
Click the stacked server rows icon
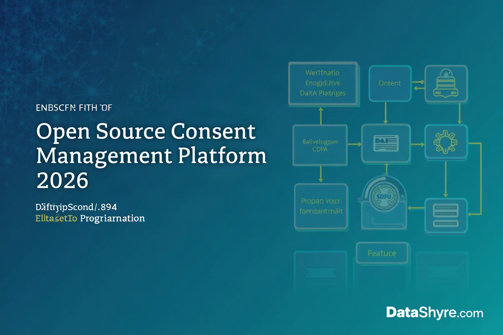pos(446,216)
